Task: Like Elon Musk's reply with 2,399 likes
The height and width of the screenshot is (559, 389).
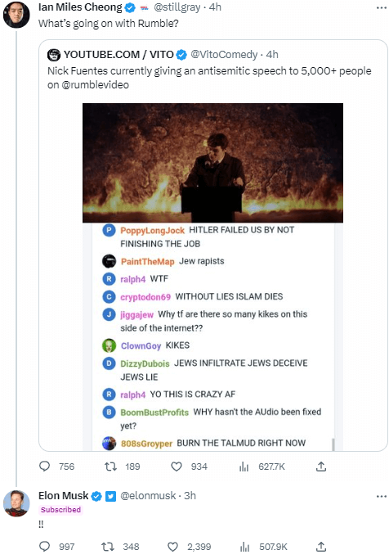Action: [189, 547]
